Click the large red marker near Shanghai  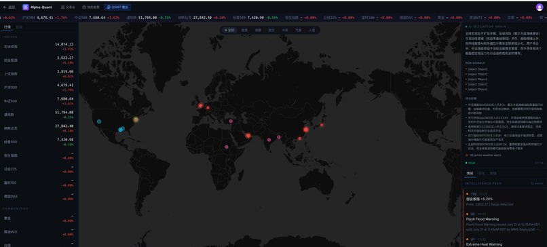point(306,130)
